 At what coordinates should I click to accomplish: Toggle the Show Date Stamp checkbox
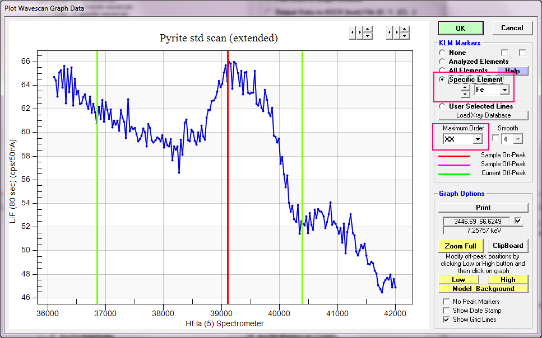(446, 311)
